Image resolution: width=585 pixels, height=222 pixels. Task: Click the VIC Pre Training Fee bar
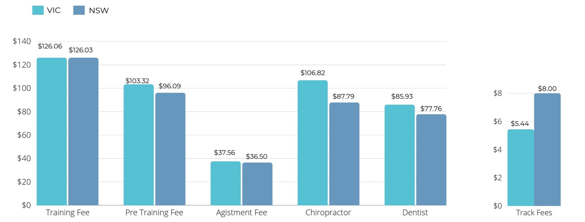[x=138, y=145]
